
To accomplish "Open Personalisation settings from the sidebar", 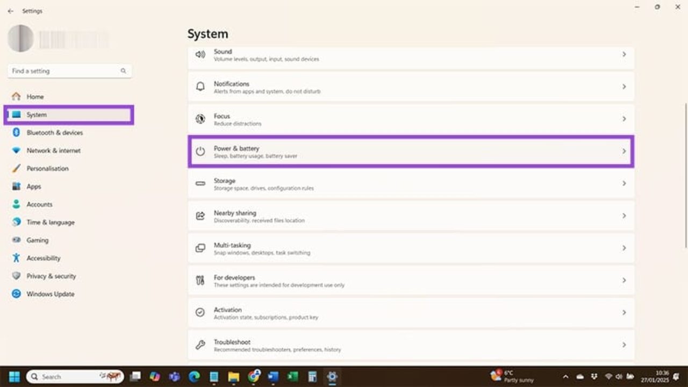I will [47, 168].
